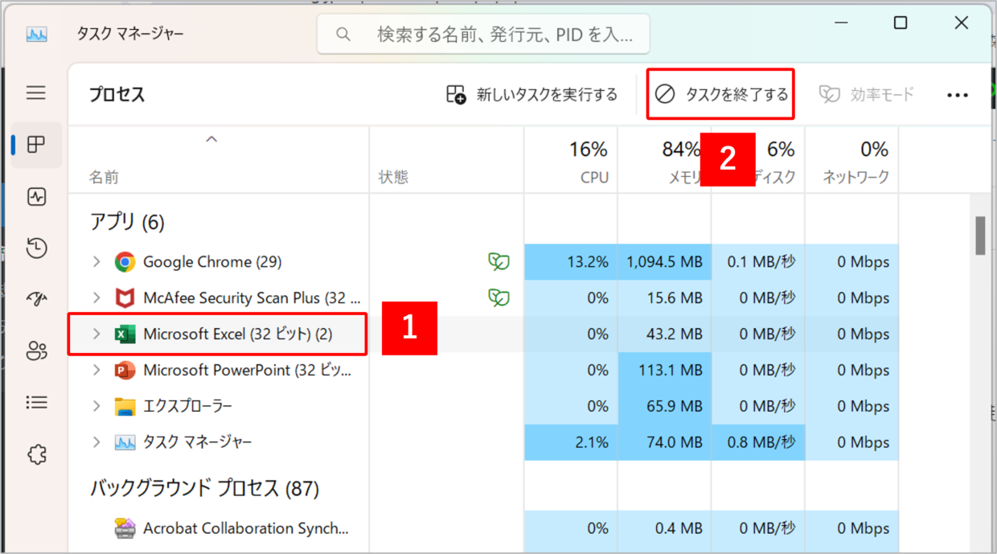Open the Details list page from sidebar
This screenshot has height=554, width=997.
tap(36, 402)
